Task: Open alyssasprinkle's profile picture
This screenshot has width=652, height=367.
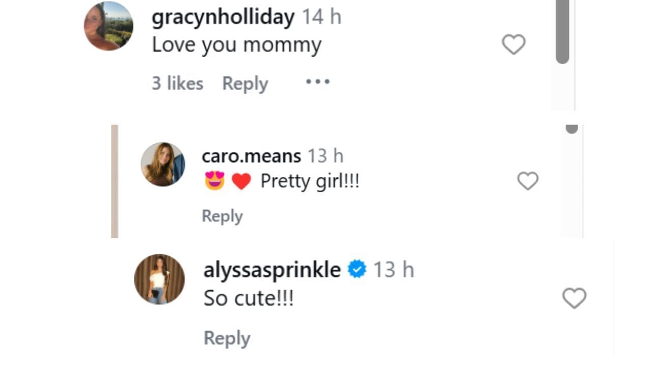Action: click(x=159, y=279)
